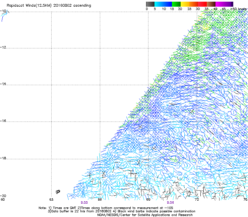Click the Rapidscat Winds title text
Image resolution: width=248 pixels, height=217 pixels.
pos(49,6)
